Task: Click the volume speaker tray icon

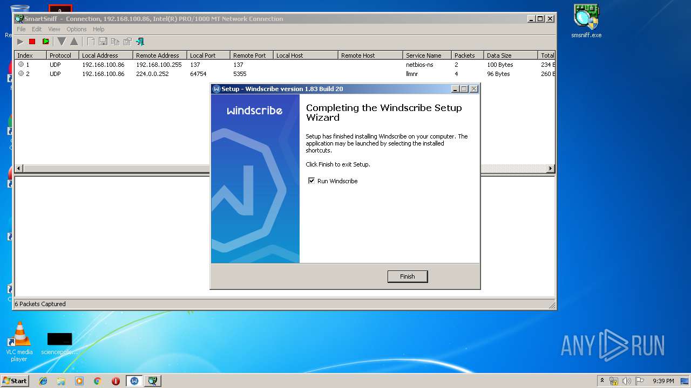Action: (627, 381)
